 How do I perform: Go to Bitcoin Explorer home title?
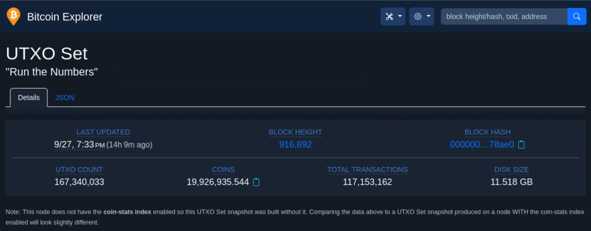pos(65,17)
